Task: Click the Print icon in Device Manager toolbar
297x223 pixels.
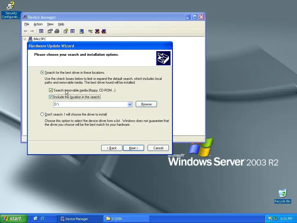Action: click(57, 31)
